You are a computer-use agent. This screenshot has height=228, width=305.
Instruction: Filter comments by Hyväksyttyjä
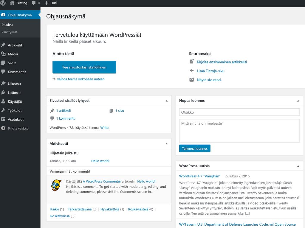coord(110,209)
